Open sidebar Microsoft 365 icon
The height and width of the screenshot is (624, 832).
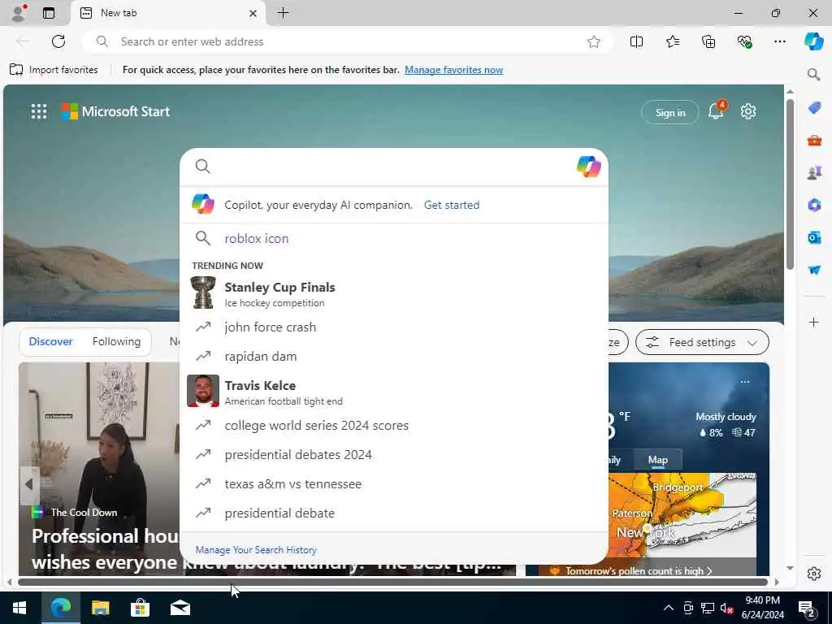(814, 205)
